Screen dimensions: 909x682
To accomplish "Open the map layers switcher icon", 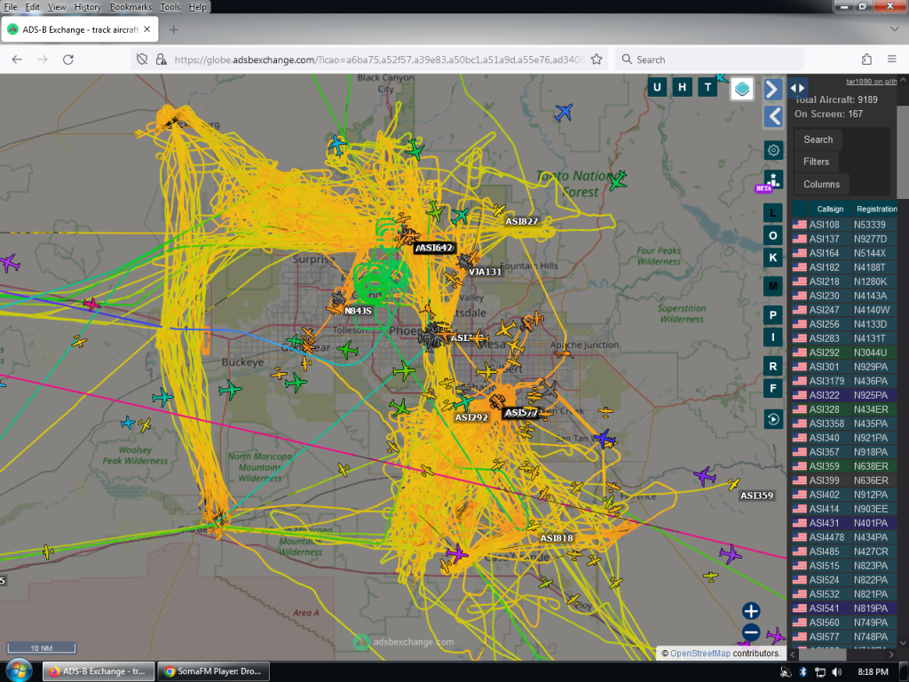I will point(742,89).
